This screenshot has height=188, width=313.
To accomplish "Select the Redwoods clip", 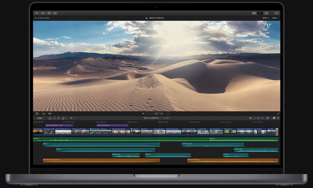I will (230, 132).
